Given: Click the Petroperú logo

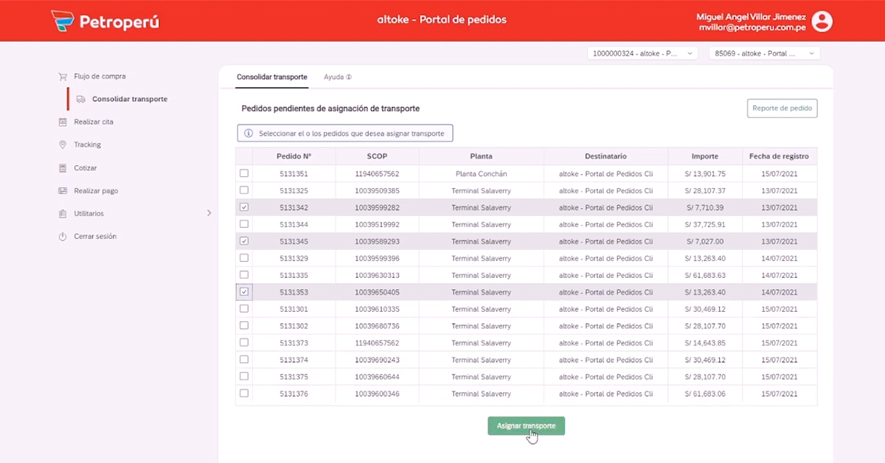Looking at the screenshot, I should pos(105,21).
